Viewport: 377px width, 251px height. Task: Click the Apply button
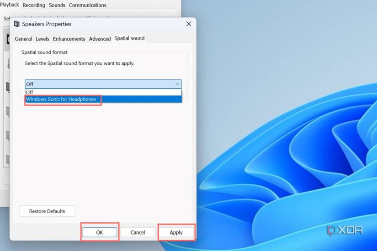tap(176, 232)
